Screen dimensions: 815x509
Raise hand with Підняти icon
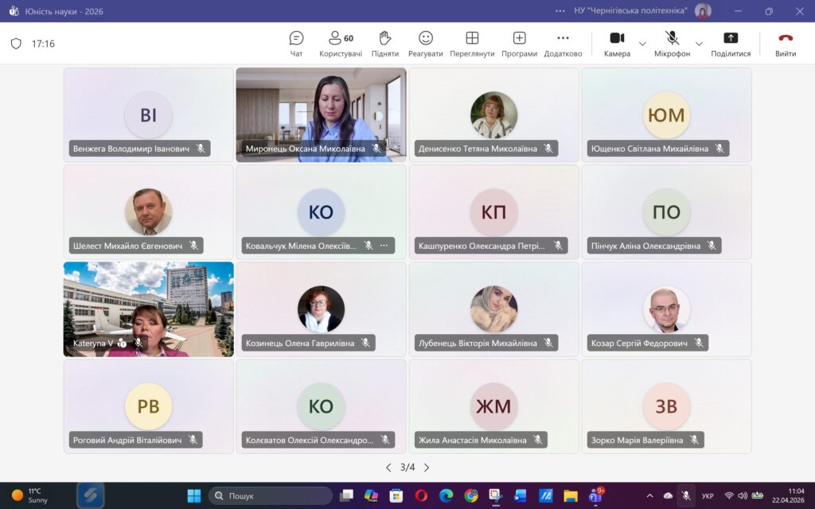pyautogui.click(x=385, y=38)
